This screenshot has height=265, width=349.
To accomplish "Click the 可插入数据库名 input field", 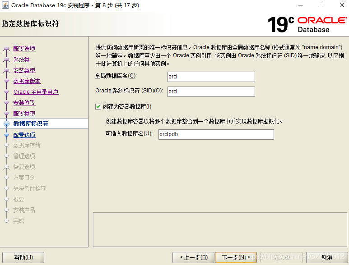I will point(216,134).
